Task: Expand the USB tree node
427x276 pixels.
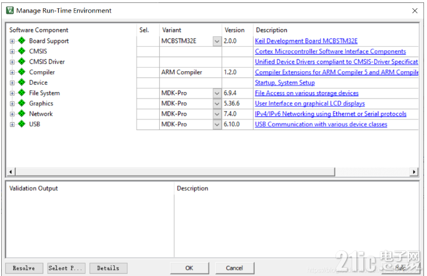Action: click(12, 125)
